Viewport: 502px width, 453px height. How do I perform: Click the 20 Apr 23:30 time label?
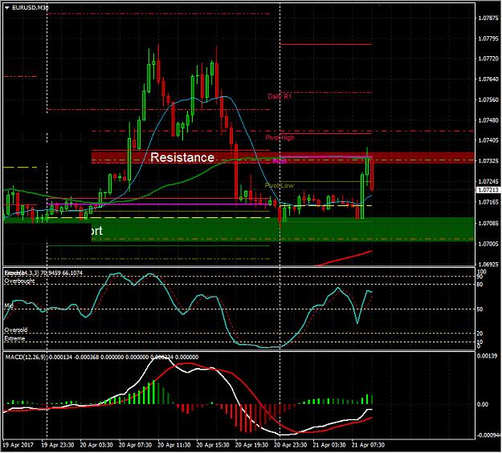[291, 445]
